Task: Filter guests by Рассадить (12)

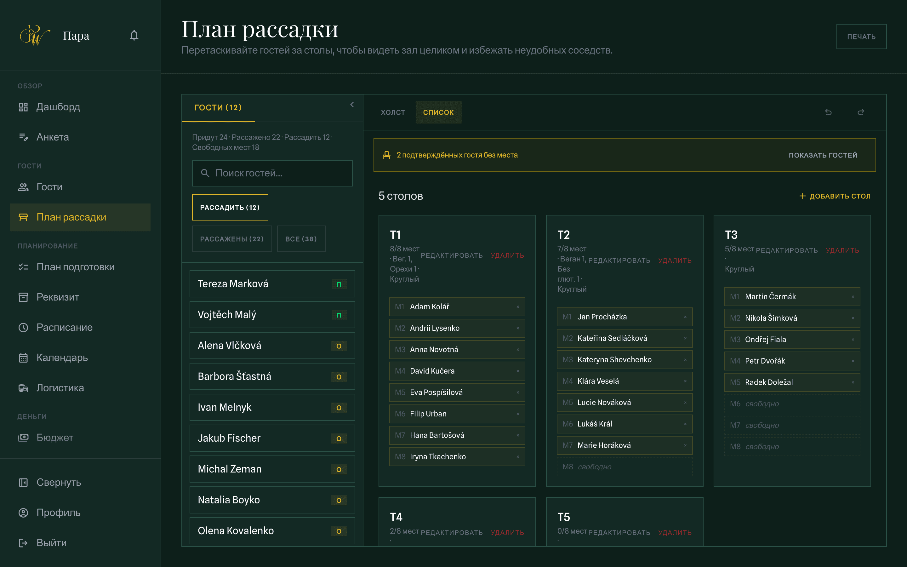Action: click(x=230, y=207)
